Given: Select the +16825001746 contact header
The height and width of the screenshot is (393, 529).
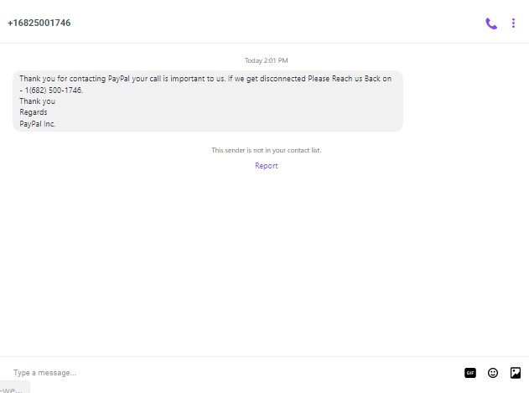Looking at the screenshot, I should 39,23.
